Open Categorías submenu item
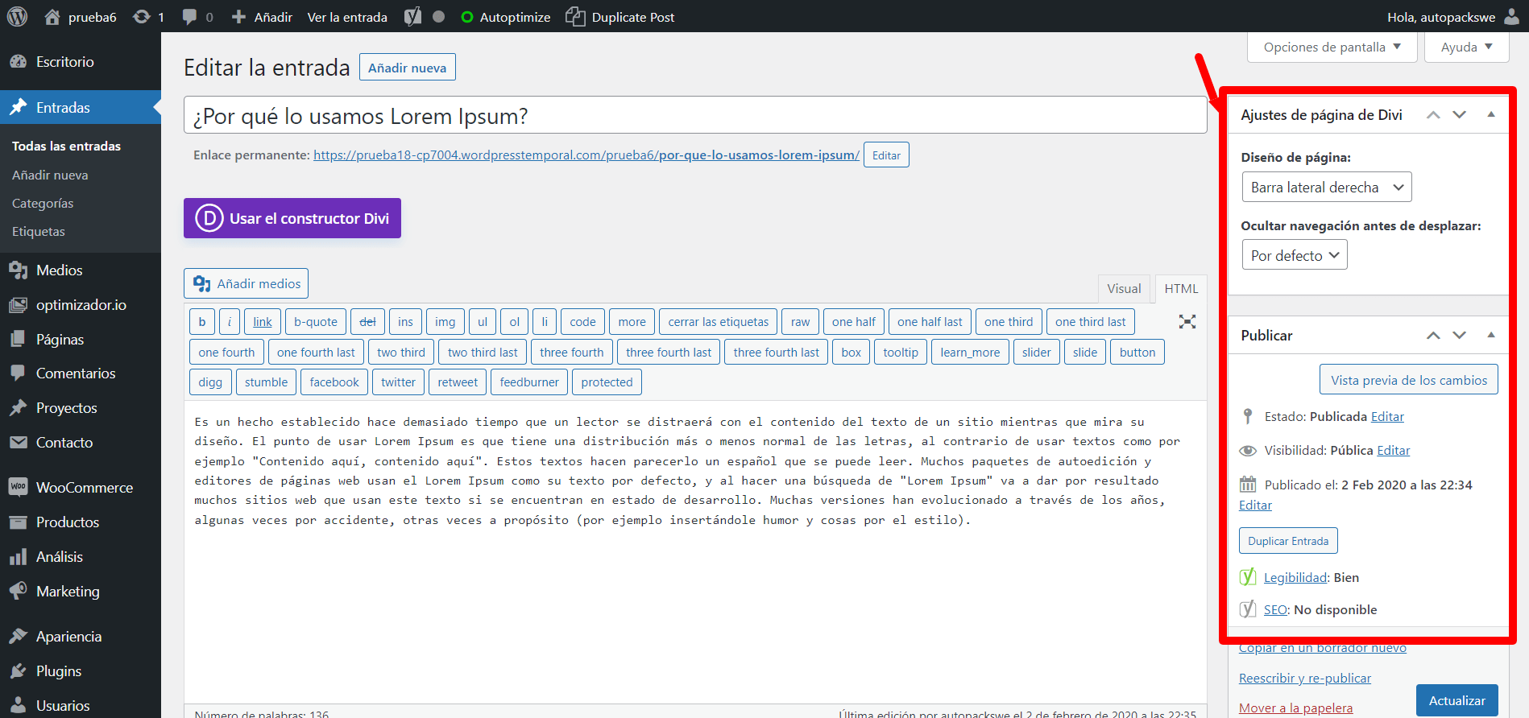1529x718 pixels. 43,204
